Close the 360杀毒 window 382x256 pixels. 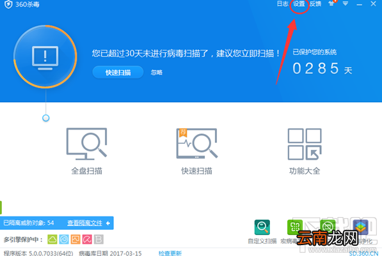tap(373, 4)
